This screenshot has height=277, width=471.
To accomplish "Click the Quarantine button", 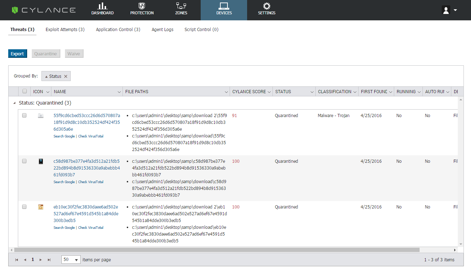I will point(46,54).
